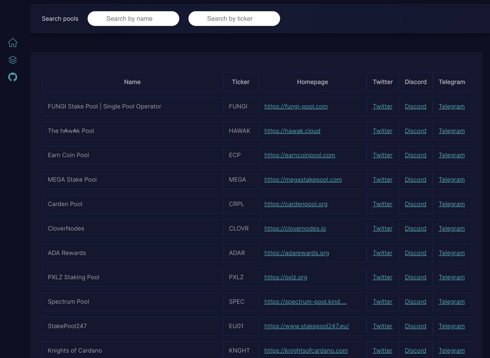490x358 pixels.
Task: Open Discord link for PXLZ Staking Pool
Action: pos(416,277)
